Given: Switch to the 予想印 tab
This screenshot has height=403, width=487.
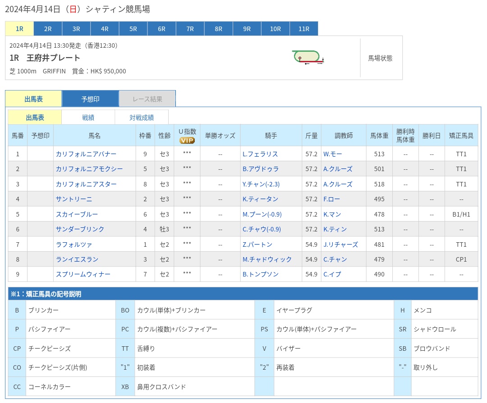Looking at the screenshot, I should pos(90,98).
